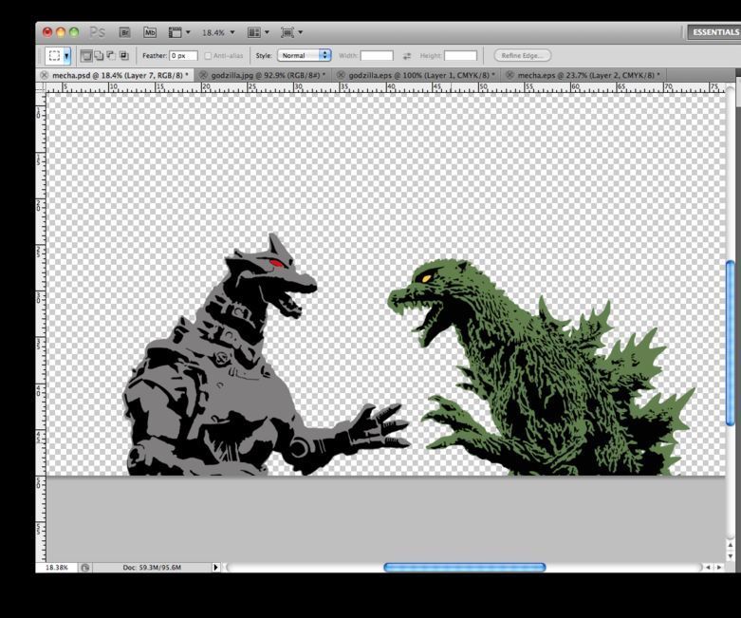741x618 pixels.
Task: Click the scroll left arrow
Action: click(708, 567)
